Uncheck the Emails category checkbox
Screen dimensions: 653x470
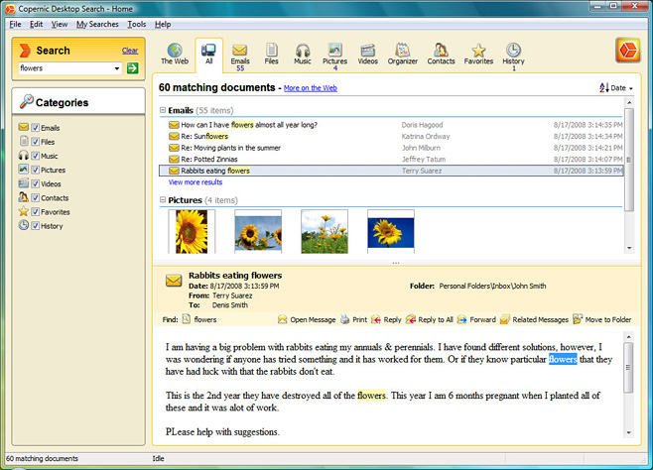(x=36, y=128)
